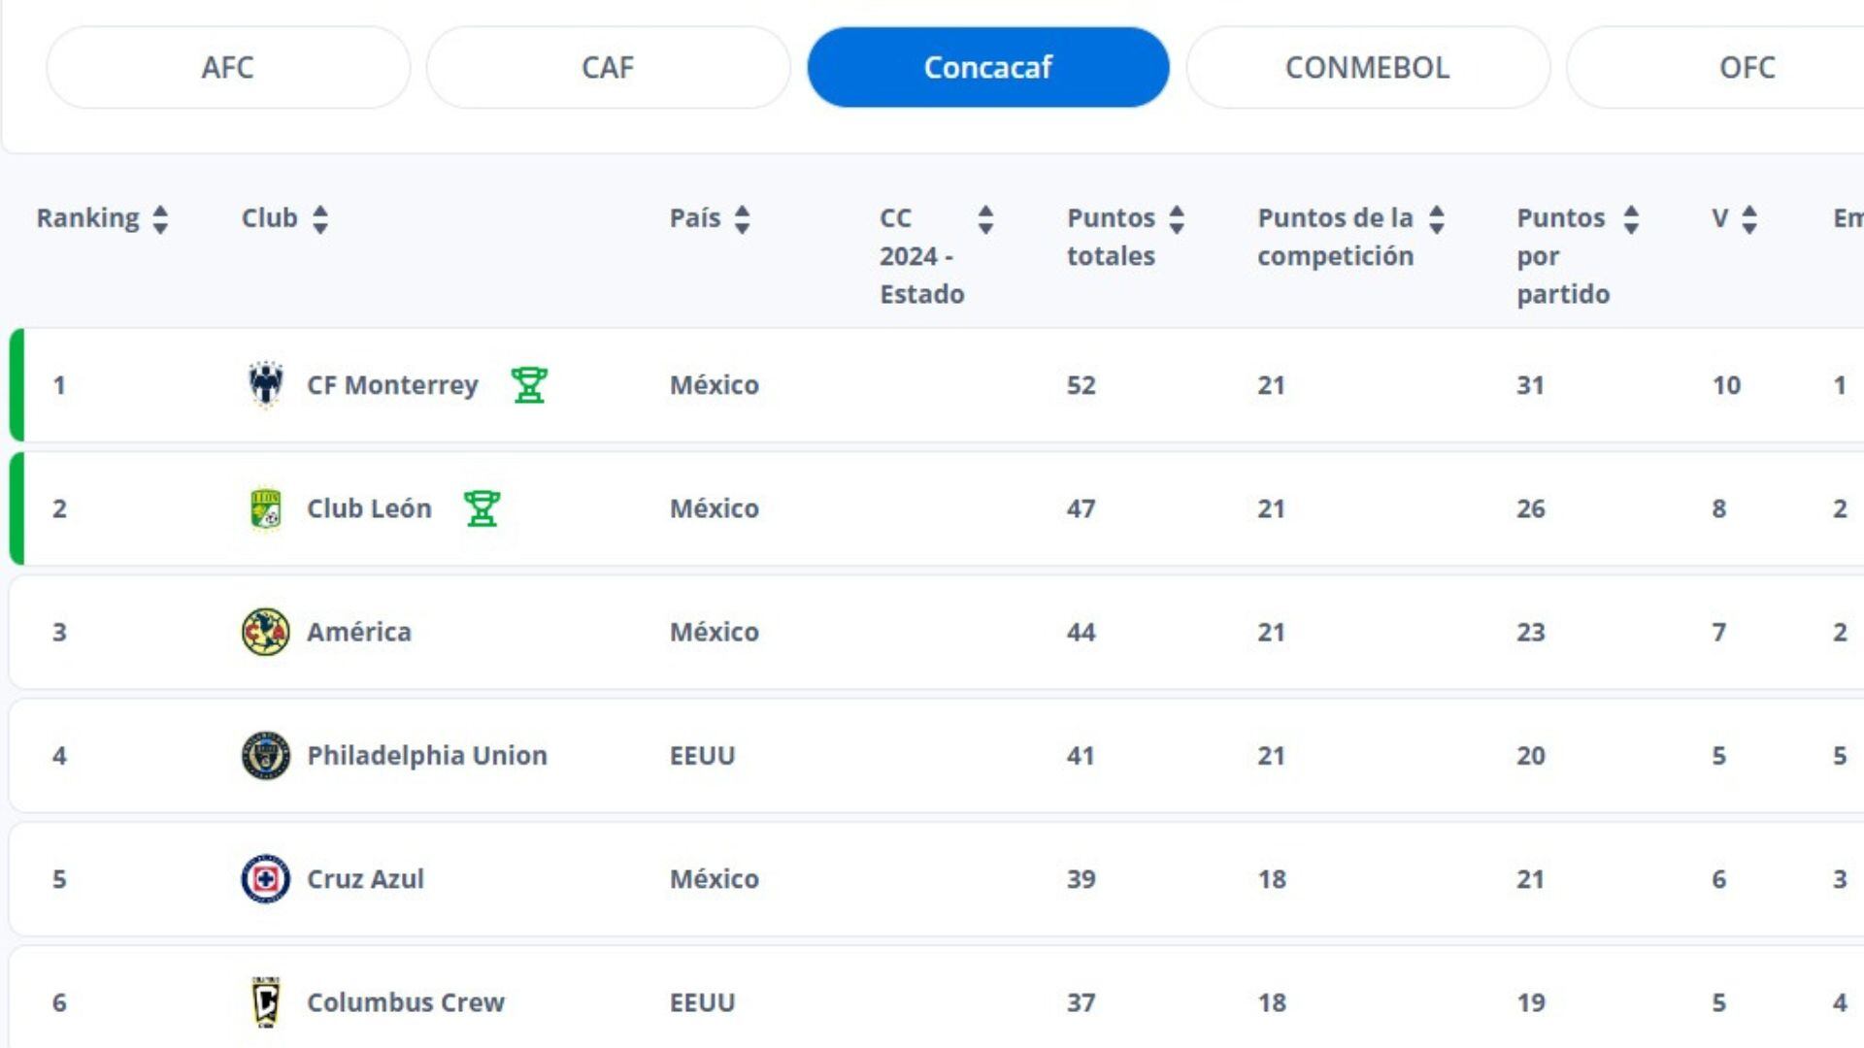Open the Philadelphia Union club name link
The width and height of the screenshot is (1864, 1048).
(x=427, y=755)
